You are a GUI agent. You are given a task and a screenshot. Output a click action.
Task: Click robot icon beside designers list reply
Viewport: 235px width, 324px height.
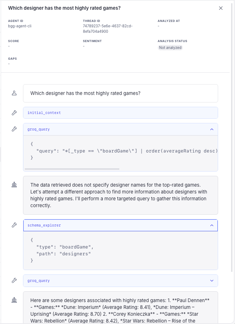tap(14, 300)
